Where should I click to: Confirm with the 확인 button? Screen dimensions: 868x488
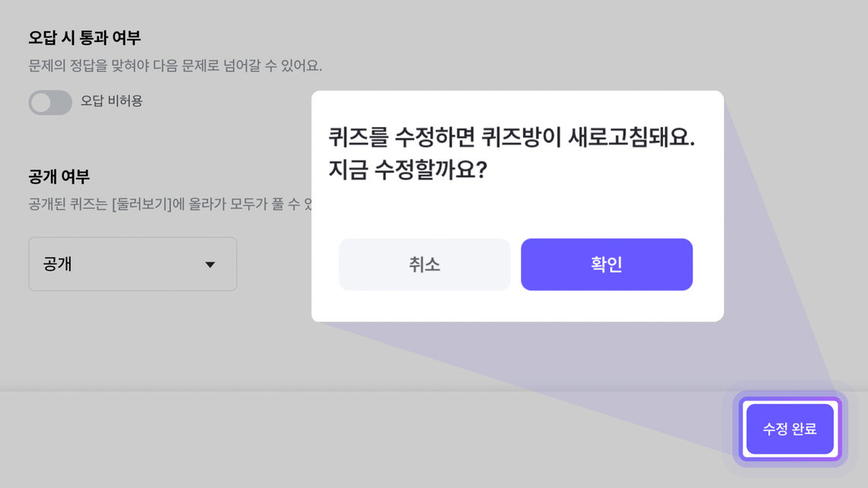click(606, 264)
